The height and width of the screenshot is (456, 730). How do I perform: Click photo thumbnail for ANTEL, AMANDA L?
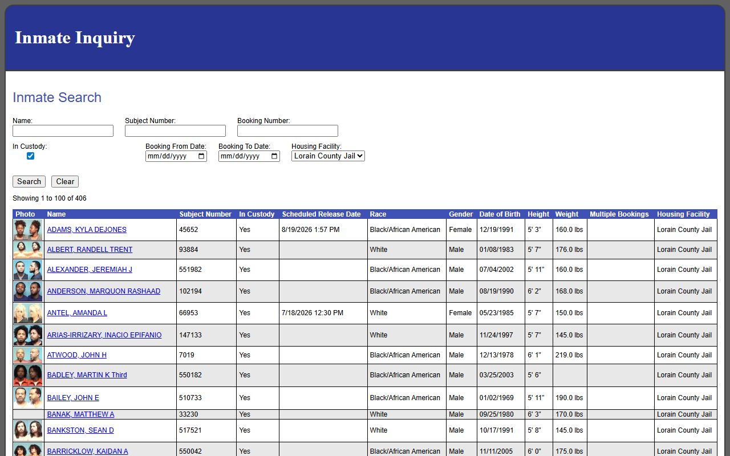[28, 313]
